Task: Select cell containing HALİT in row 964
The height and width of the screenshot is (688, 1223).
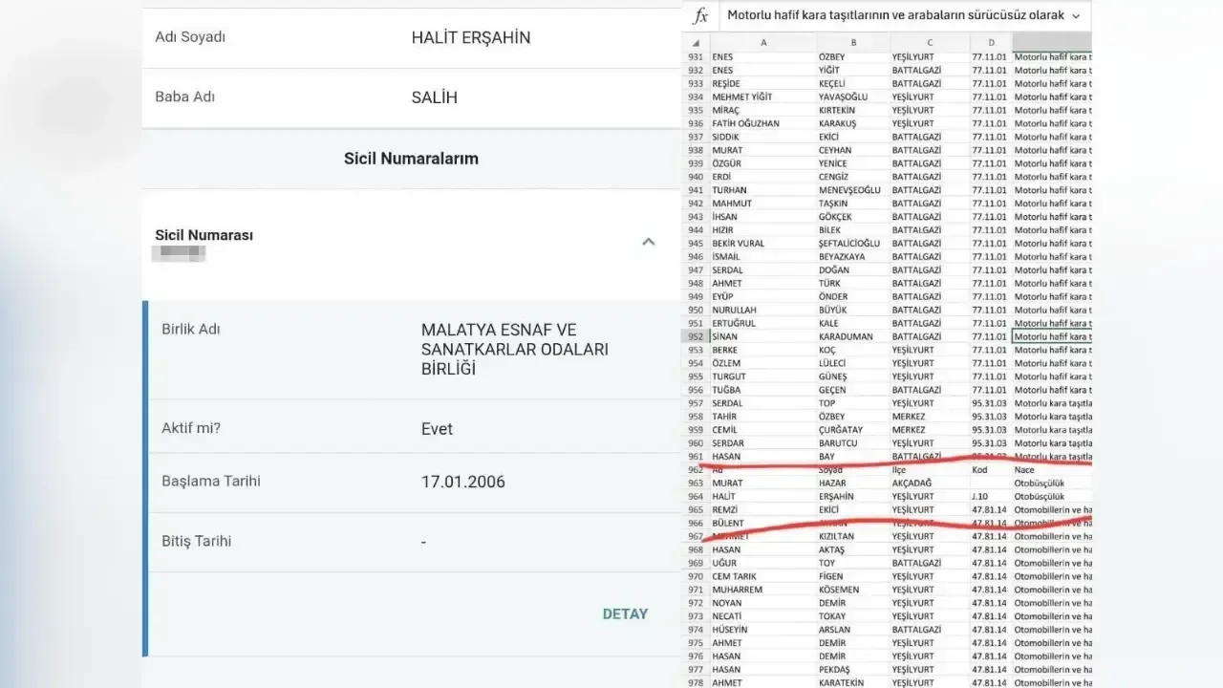Action: [762, 497]
